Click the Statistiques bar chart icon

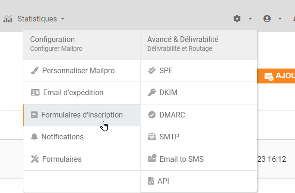tap(8, 19)
